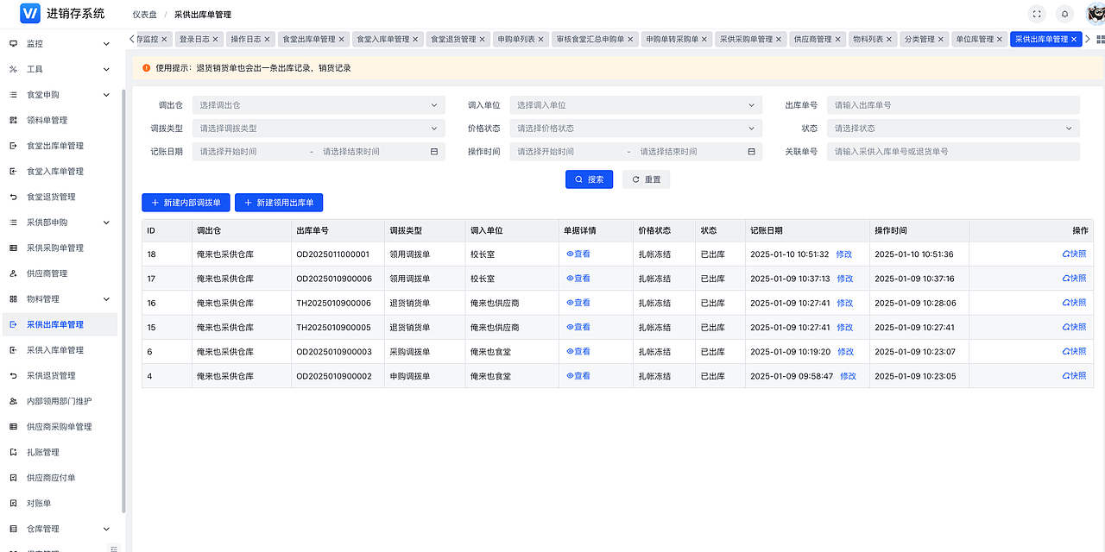Click the 出库单号 input field
This screenshot has width=1105, height=552.
[x=953, y=104]
